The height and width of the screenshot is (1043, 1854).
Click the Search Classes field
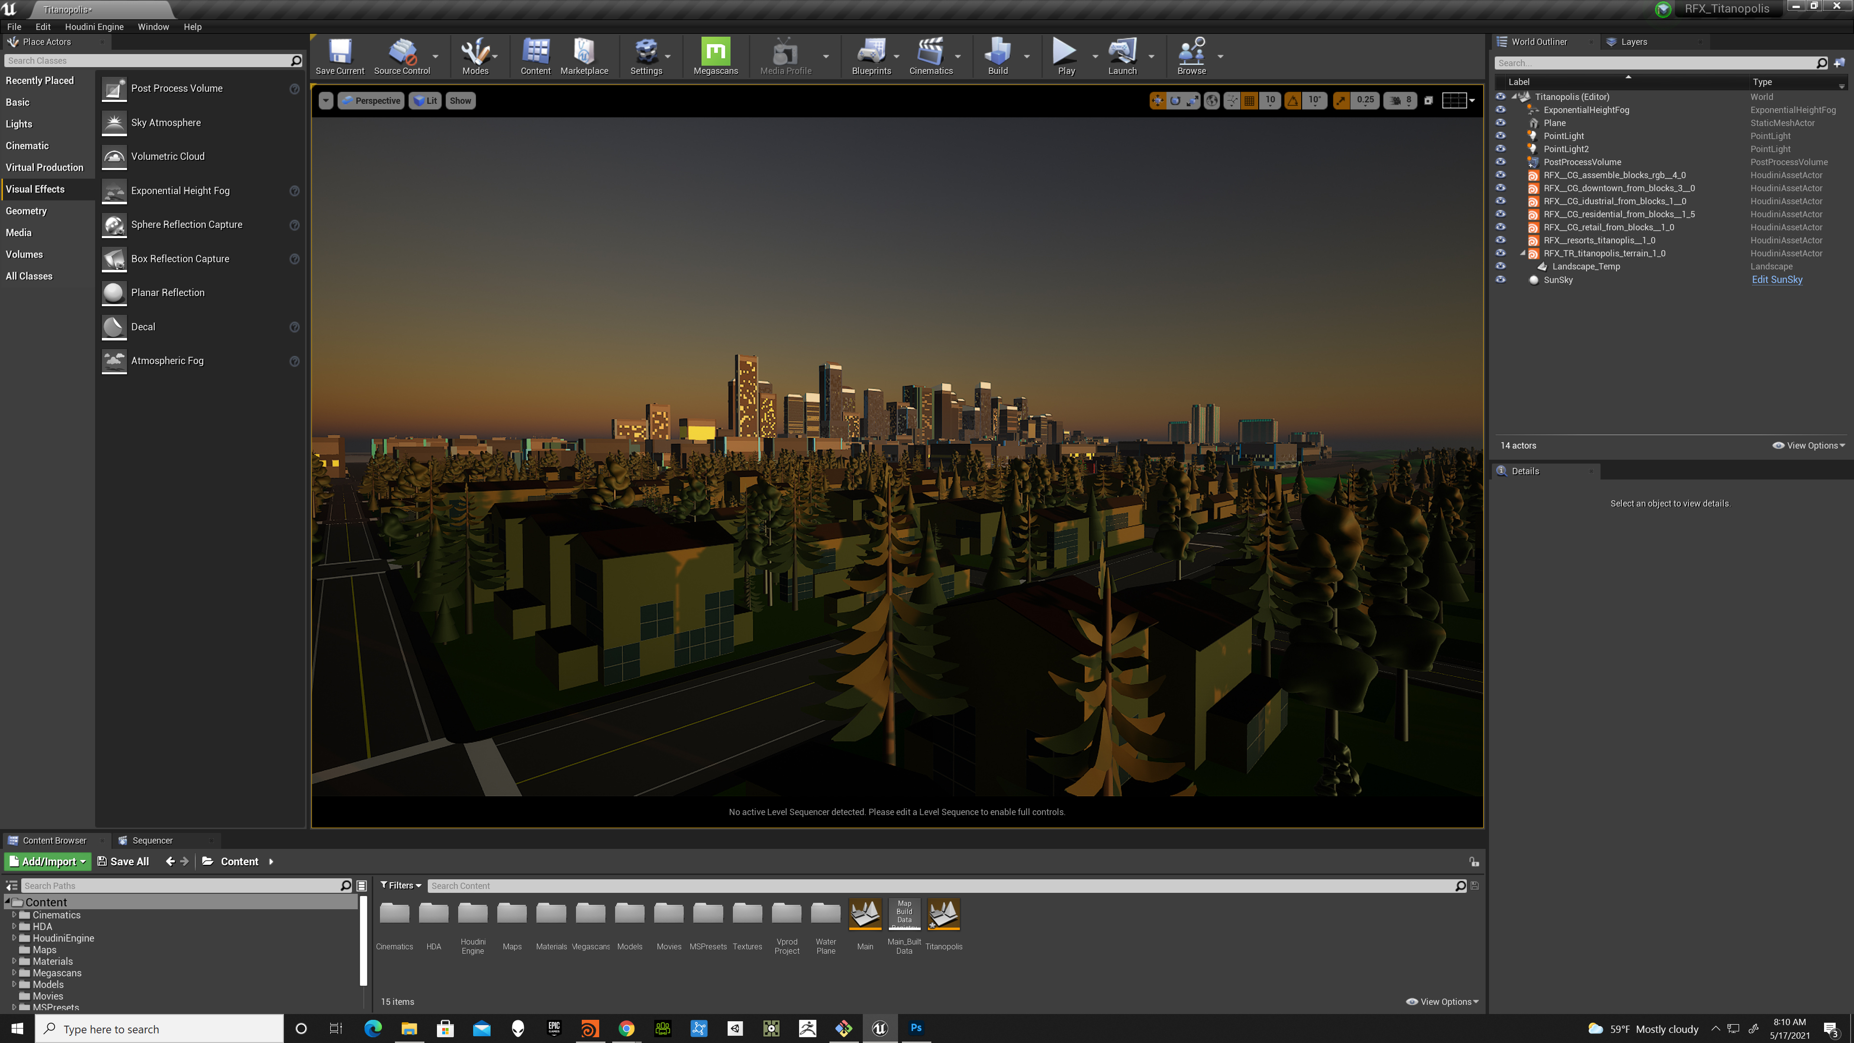[154, 60]
